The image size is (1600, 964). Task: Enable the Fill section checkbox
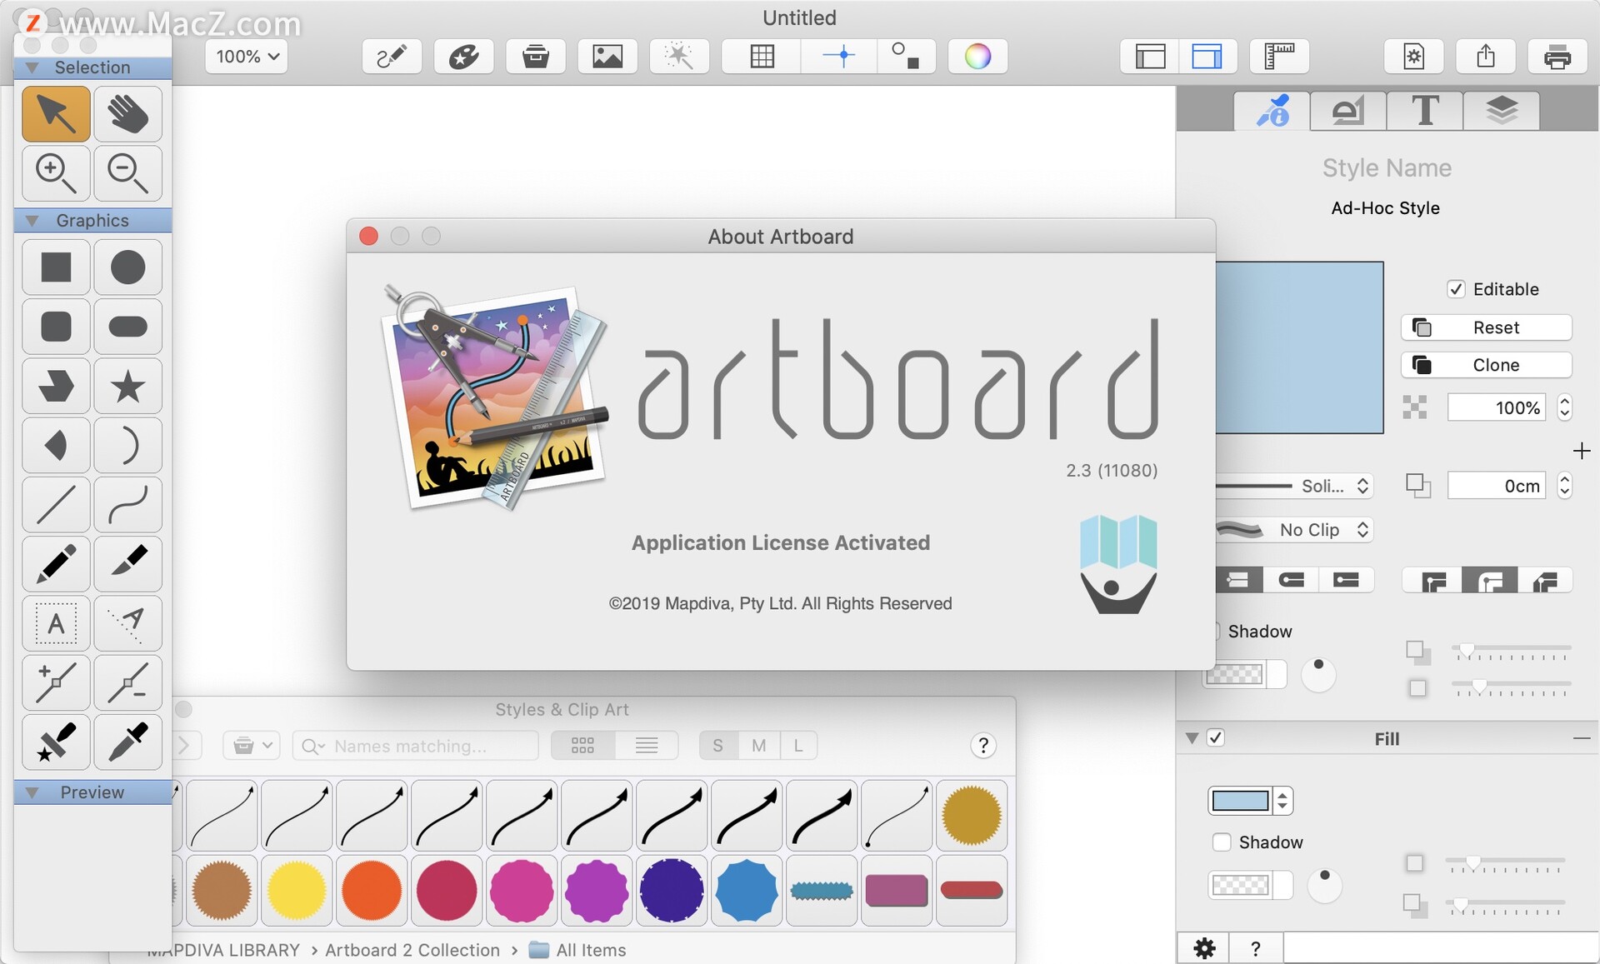point(1216,737)
